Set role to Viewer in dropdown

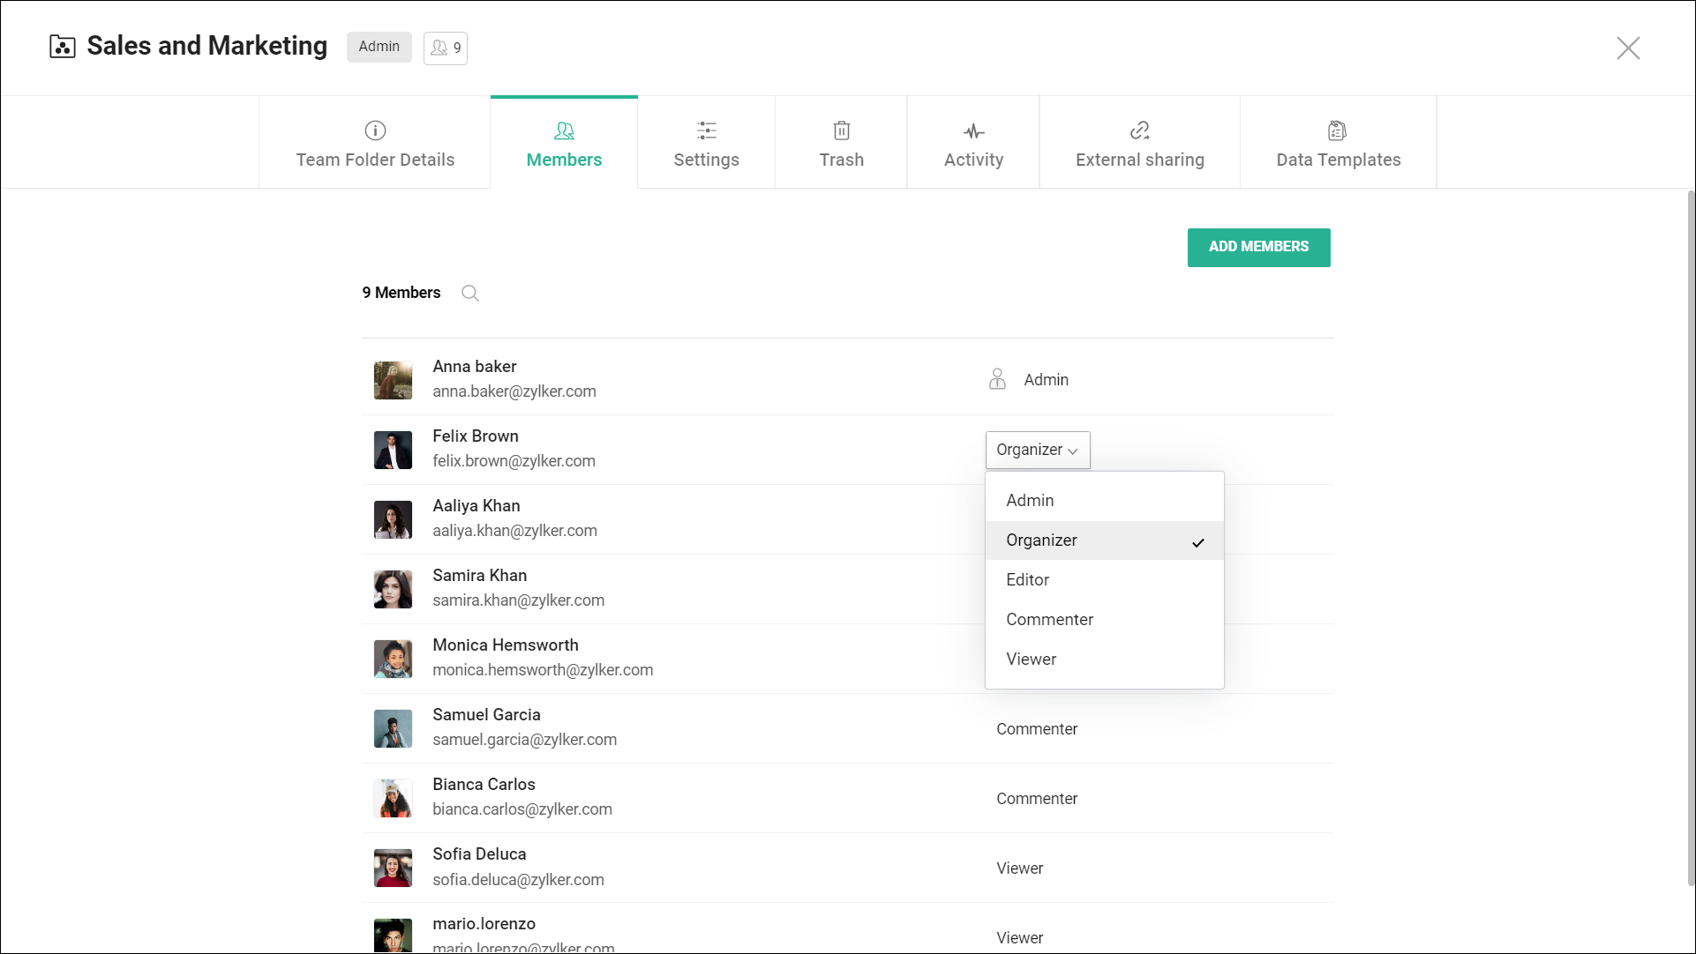1031,660
